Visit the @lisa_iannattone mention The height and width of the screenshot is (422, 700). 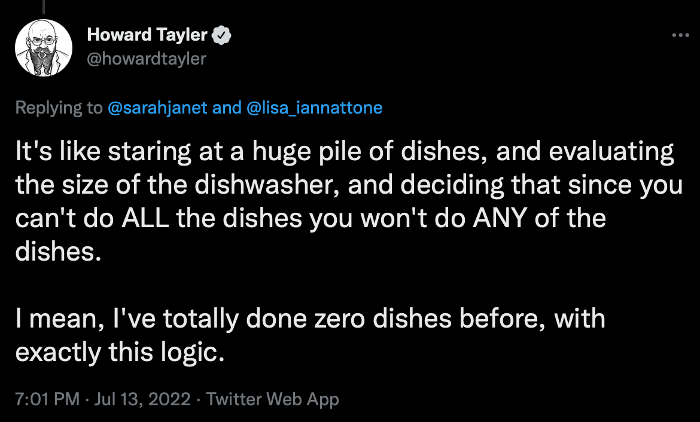pyautogui.click(x=314, y=108)
